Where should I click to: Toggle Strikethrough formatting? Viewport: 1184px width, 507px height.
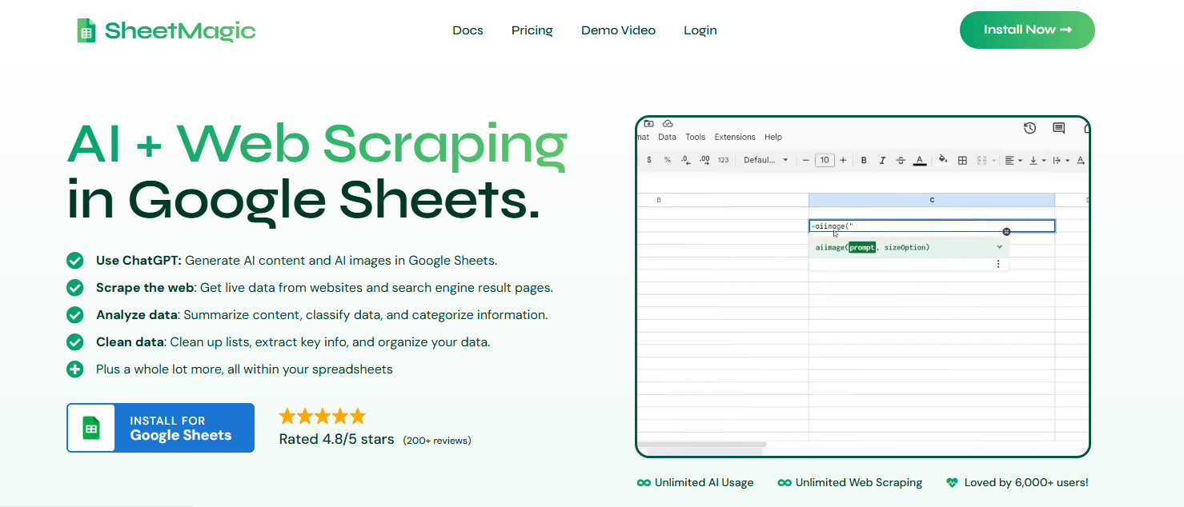click(x=901, y=160)
